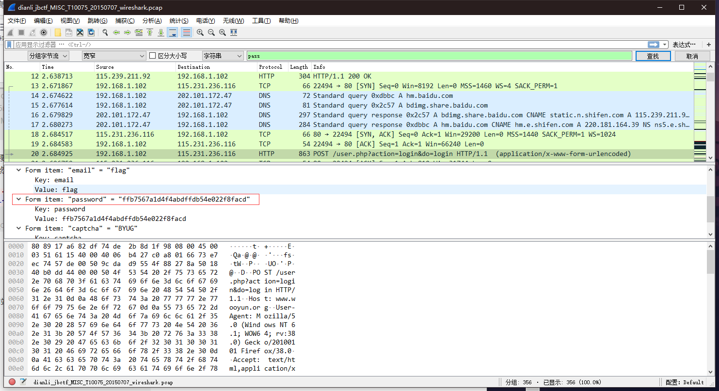Enable the 区分大小写 checkbox
The width and height of the screenshot is (719, 391).
(x=153, y=55)
